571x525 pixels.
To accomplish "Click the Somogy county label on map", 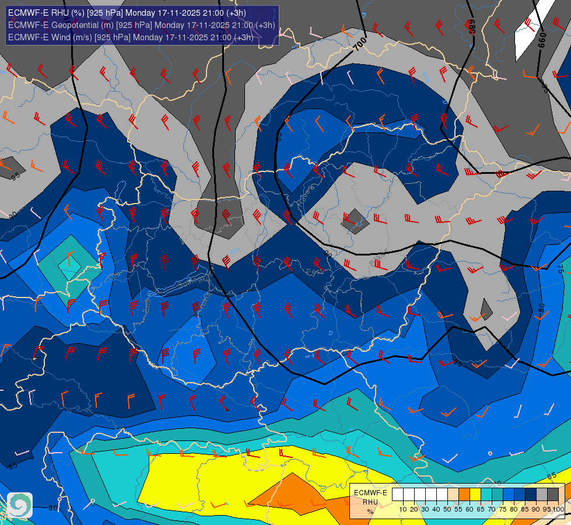I will tap(194, 282).
